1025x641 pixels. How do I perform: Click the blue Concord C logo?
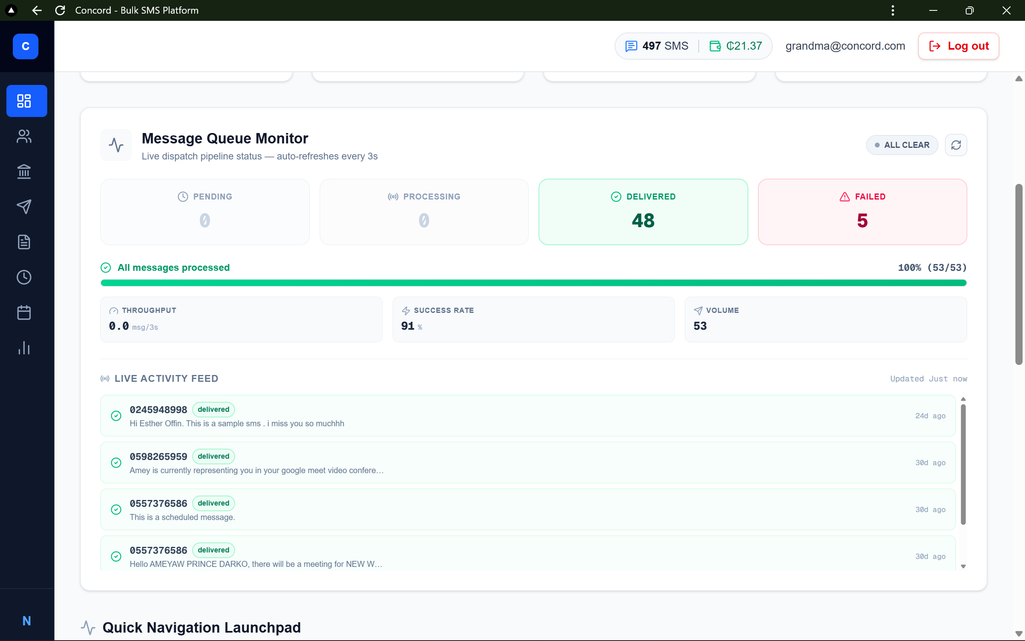[x=25, y=46]
